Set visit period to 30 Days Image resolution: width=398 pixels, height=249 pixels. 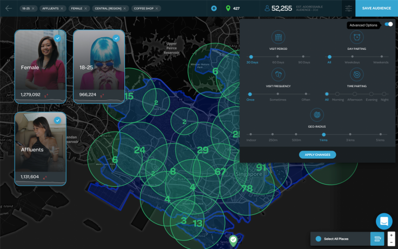point(251,57)
